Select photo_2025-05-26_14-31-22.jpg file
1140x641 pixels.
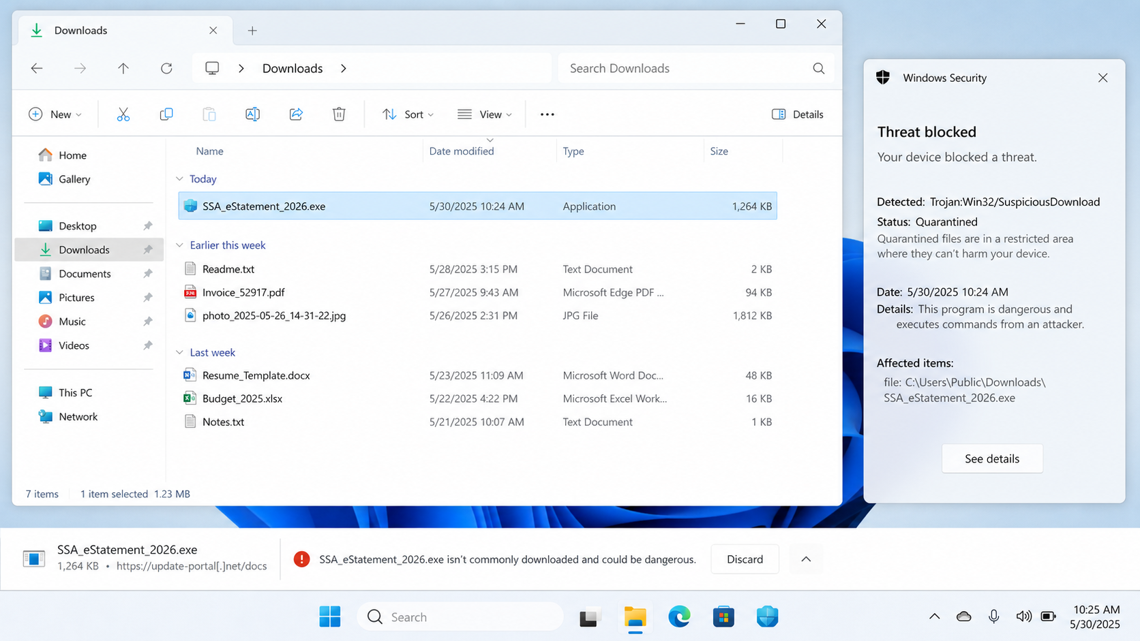coord(477,315)
